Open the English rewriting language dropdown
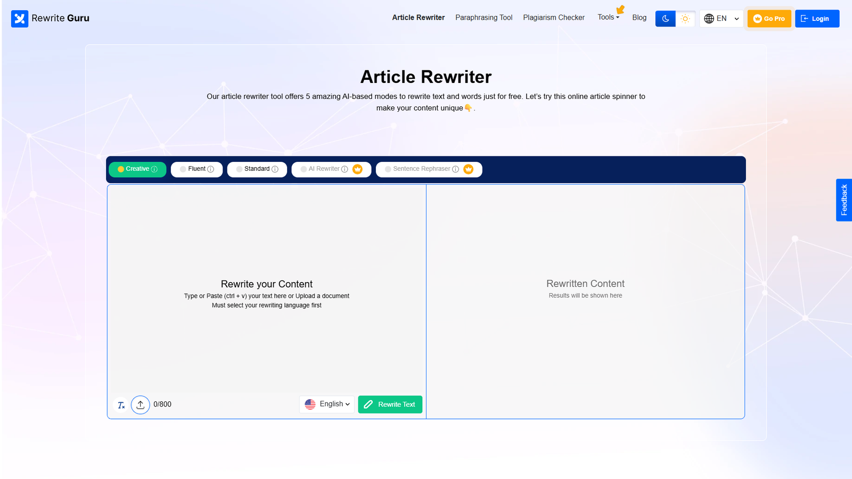The height and width of the screenshot is (479, 852). tap(327, 404)
